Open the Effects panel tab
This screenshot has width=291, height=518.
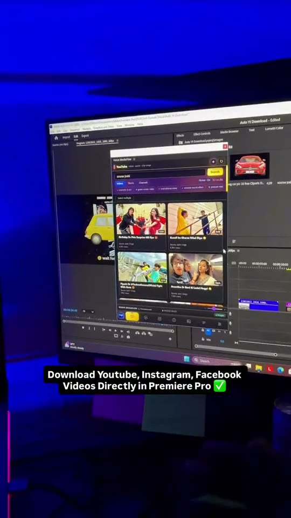click(180, 135)
